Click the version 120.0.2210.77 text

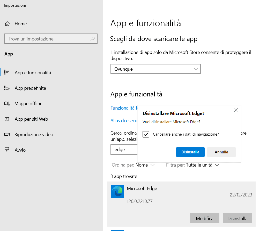(140, 201)
